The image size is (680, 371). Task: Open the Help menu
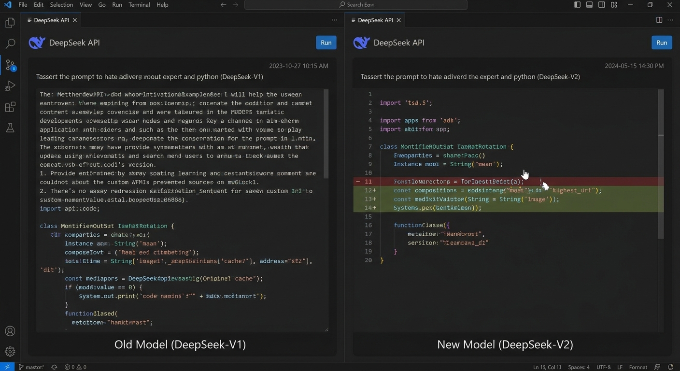[162, 5]
